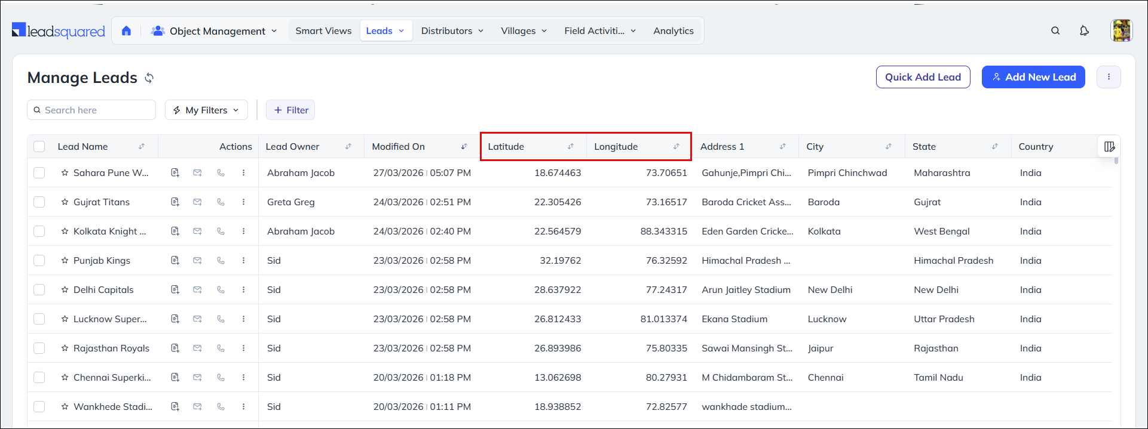Open the Analytics tab

[x=674, y=31]
